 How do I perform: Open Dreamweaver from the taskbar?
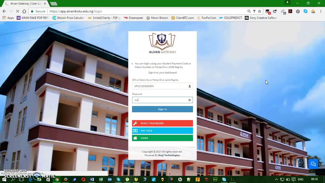[215, 179]
